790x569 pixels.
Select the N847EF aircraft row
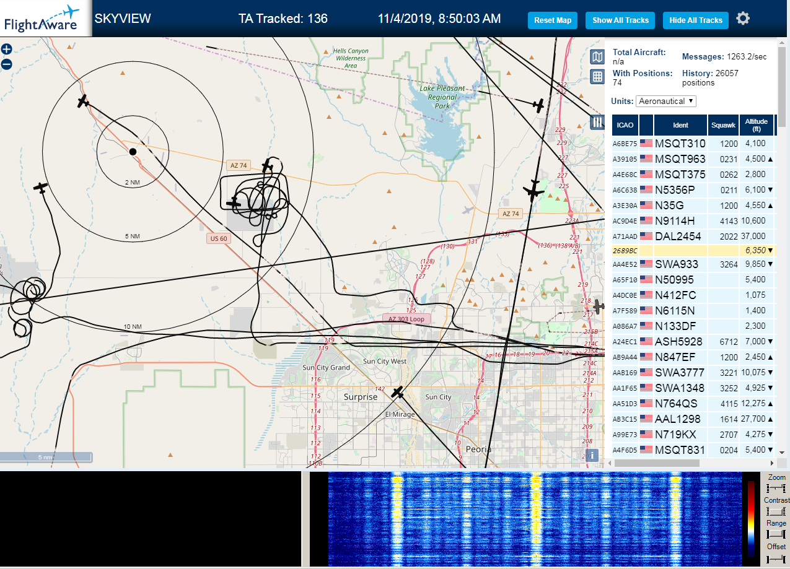(x=693, y=357)
